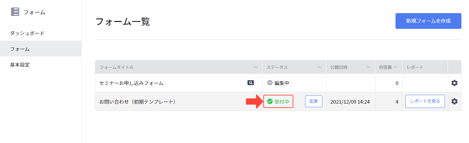This screenshot has width=469, height=143.
Task: Click the form server logo icon
Action: coord(15,12)
